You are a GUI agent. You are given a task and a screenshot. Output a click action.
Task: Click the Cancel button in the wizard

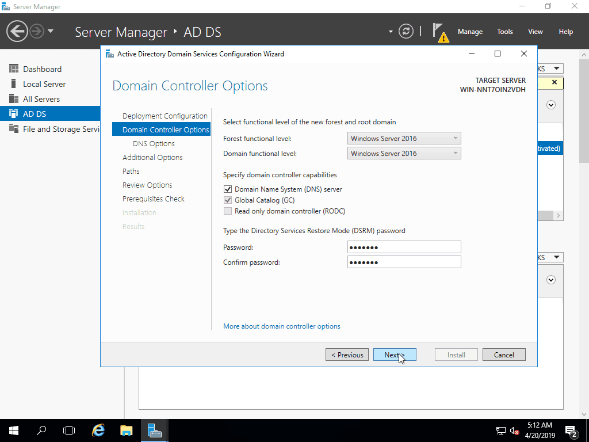[x=504, y=355]
